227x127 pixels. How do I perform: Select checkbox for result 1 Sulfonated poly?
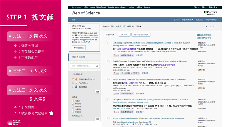(106, 43)
